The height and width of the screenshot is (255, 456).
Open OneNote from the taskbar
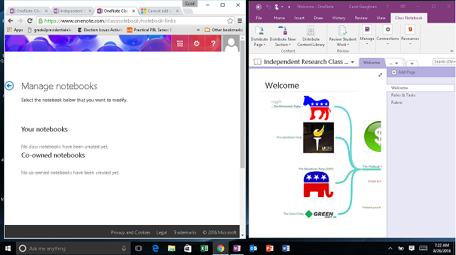pos(237,248)
